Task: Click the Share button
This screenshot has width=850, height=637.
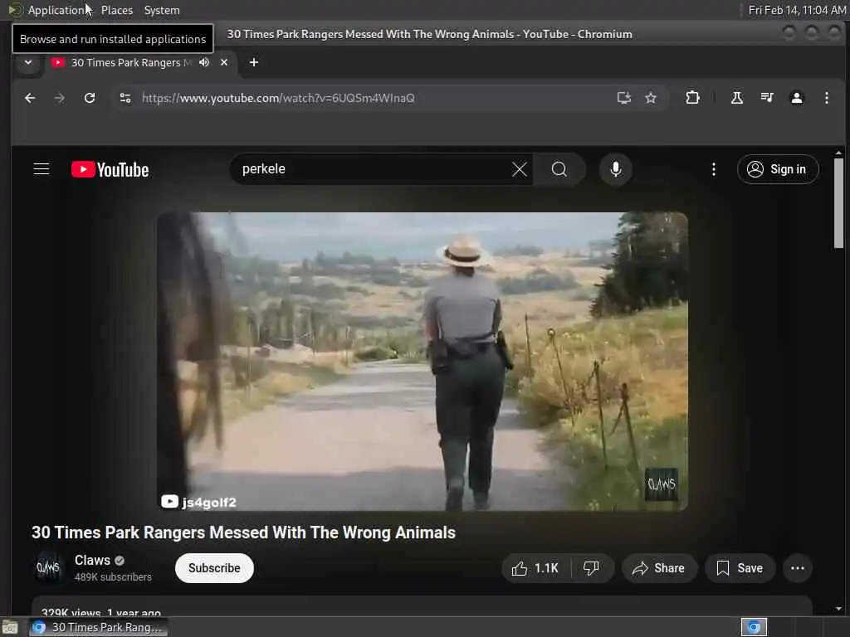Action: pyautogui.click(x=658, y=568)
